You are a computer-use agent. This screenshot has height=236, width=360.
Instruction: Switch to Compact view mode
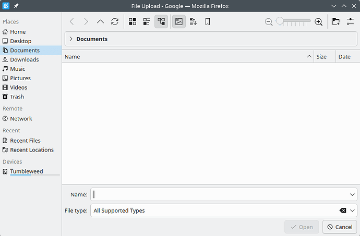coord(147,22)
